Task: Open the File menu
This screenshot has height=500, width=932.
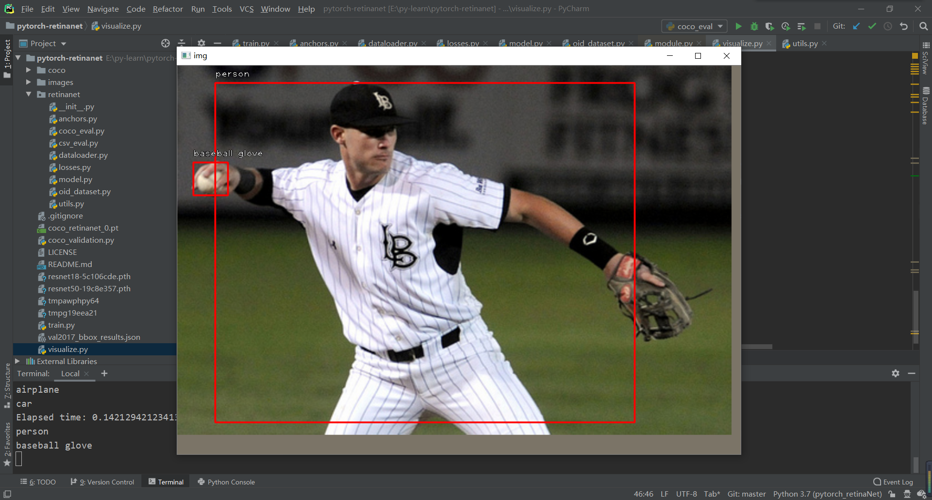Action: [27, 9]
